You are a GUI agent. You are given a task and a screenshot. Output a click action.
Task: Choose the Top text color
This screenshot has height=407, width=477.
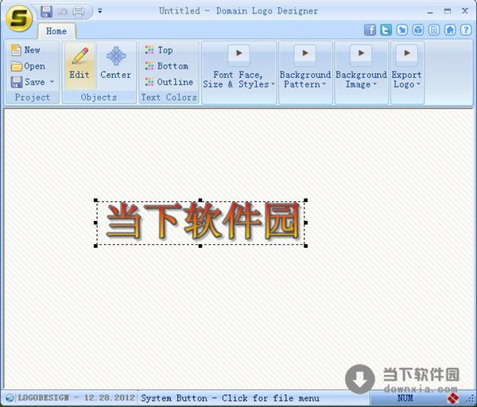click(159, 50)
